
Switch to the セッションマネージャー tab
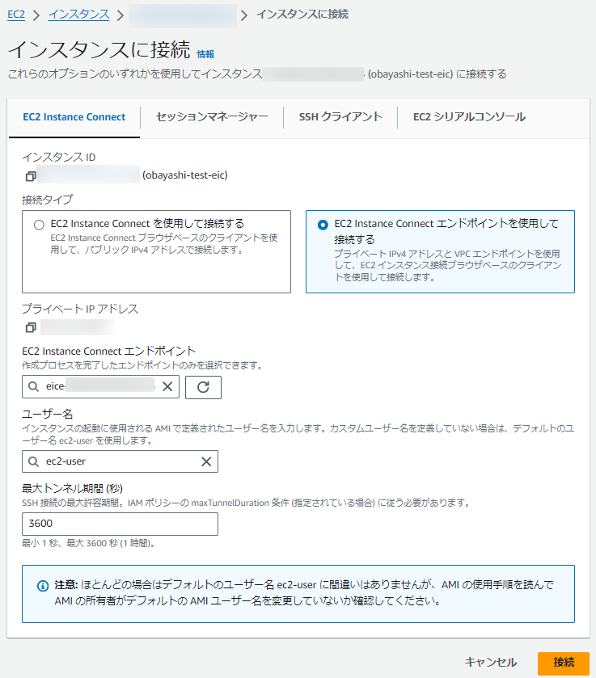[212, 117]
